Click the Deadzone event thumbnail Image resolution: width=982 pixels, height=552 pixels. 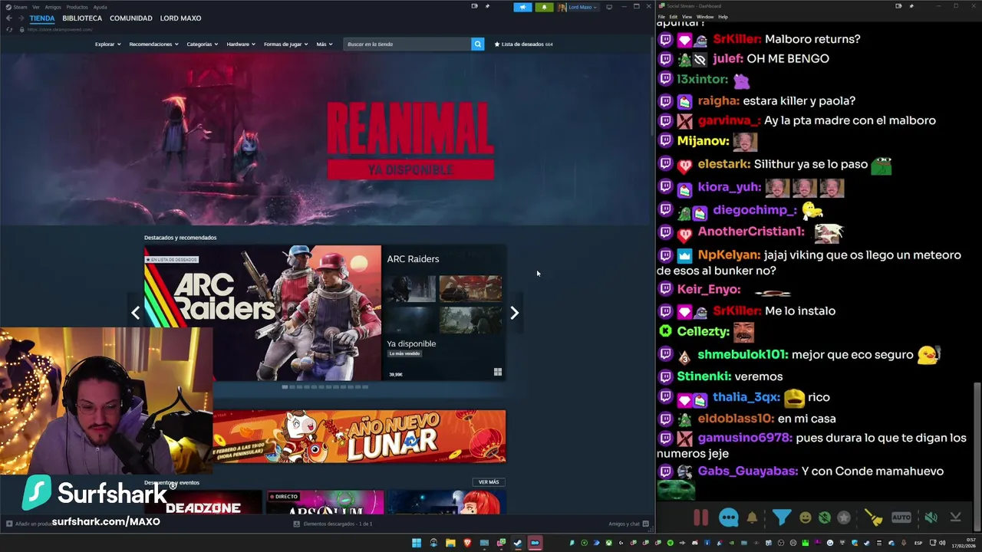click(x=203, y=502)
